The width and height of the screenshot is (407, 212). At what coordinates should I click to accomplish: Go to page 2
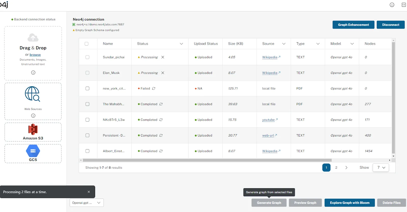336,167
